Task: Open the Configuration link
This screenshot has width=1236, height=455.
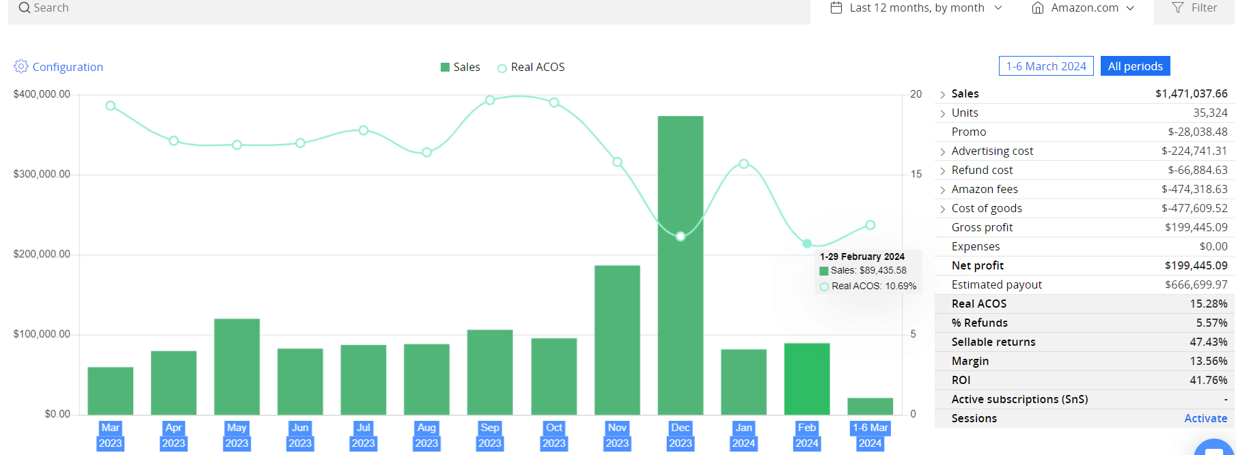Action: pyautogui.click(x=68, y=67)
